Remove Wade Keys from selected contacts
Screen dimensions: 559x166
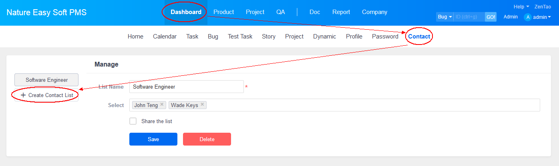click(x=202, y=105)
